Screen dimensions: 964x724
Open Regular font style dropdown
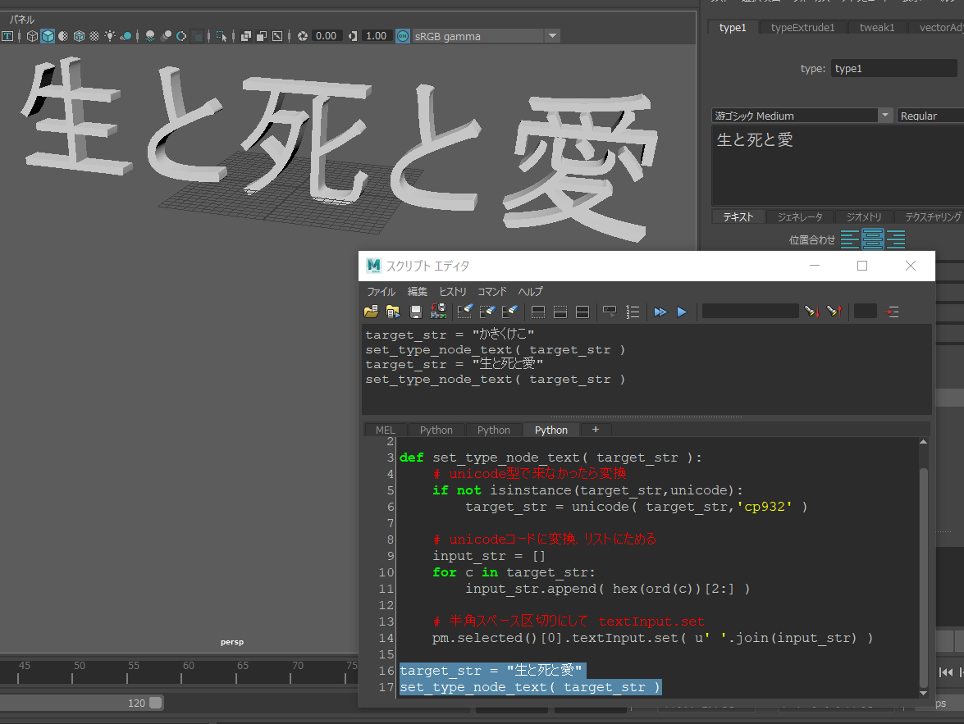[930, 116]
